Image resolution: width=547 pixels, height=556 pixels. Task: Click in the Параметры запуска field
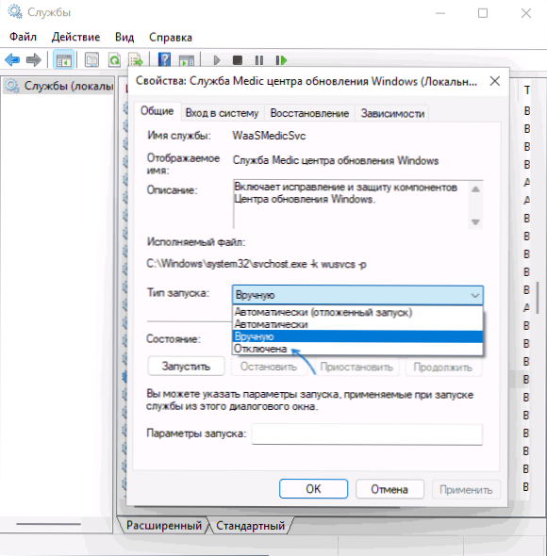click(x=367, y=434)
